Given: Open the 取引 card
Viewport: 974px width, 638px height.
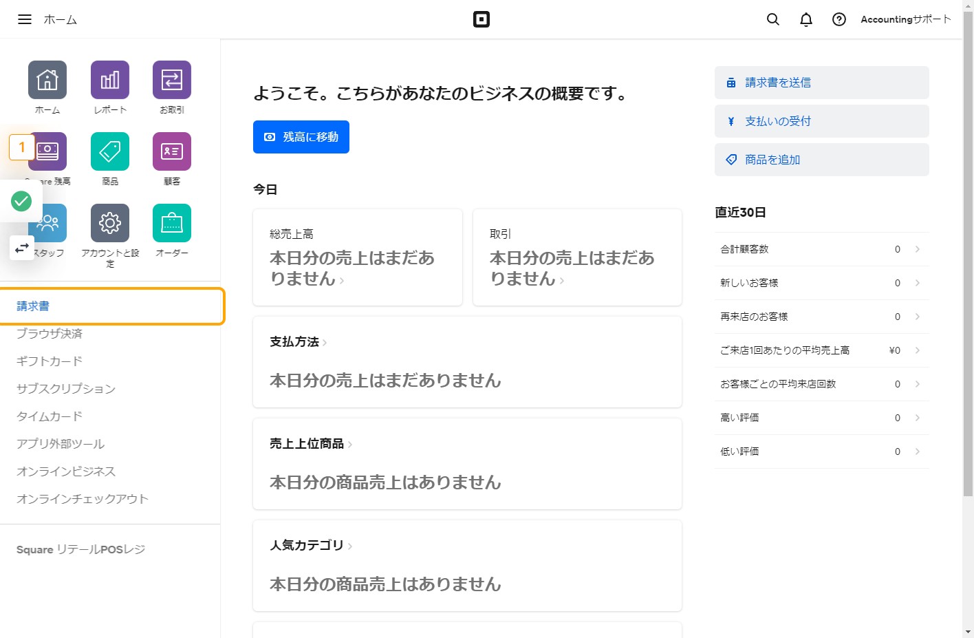Looking at the screenshot, I should [578, 257].
